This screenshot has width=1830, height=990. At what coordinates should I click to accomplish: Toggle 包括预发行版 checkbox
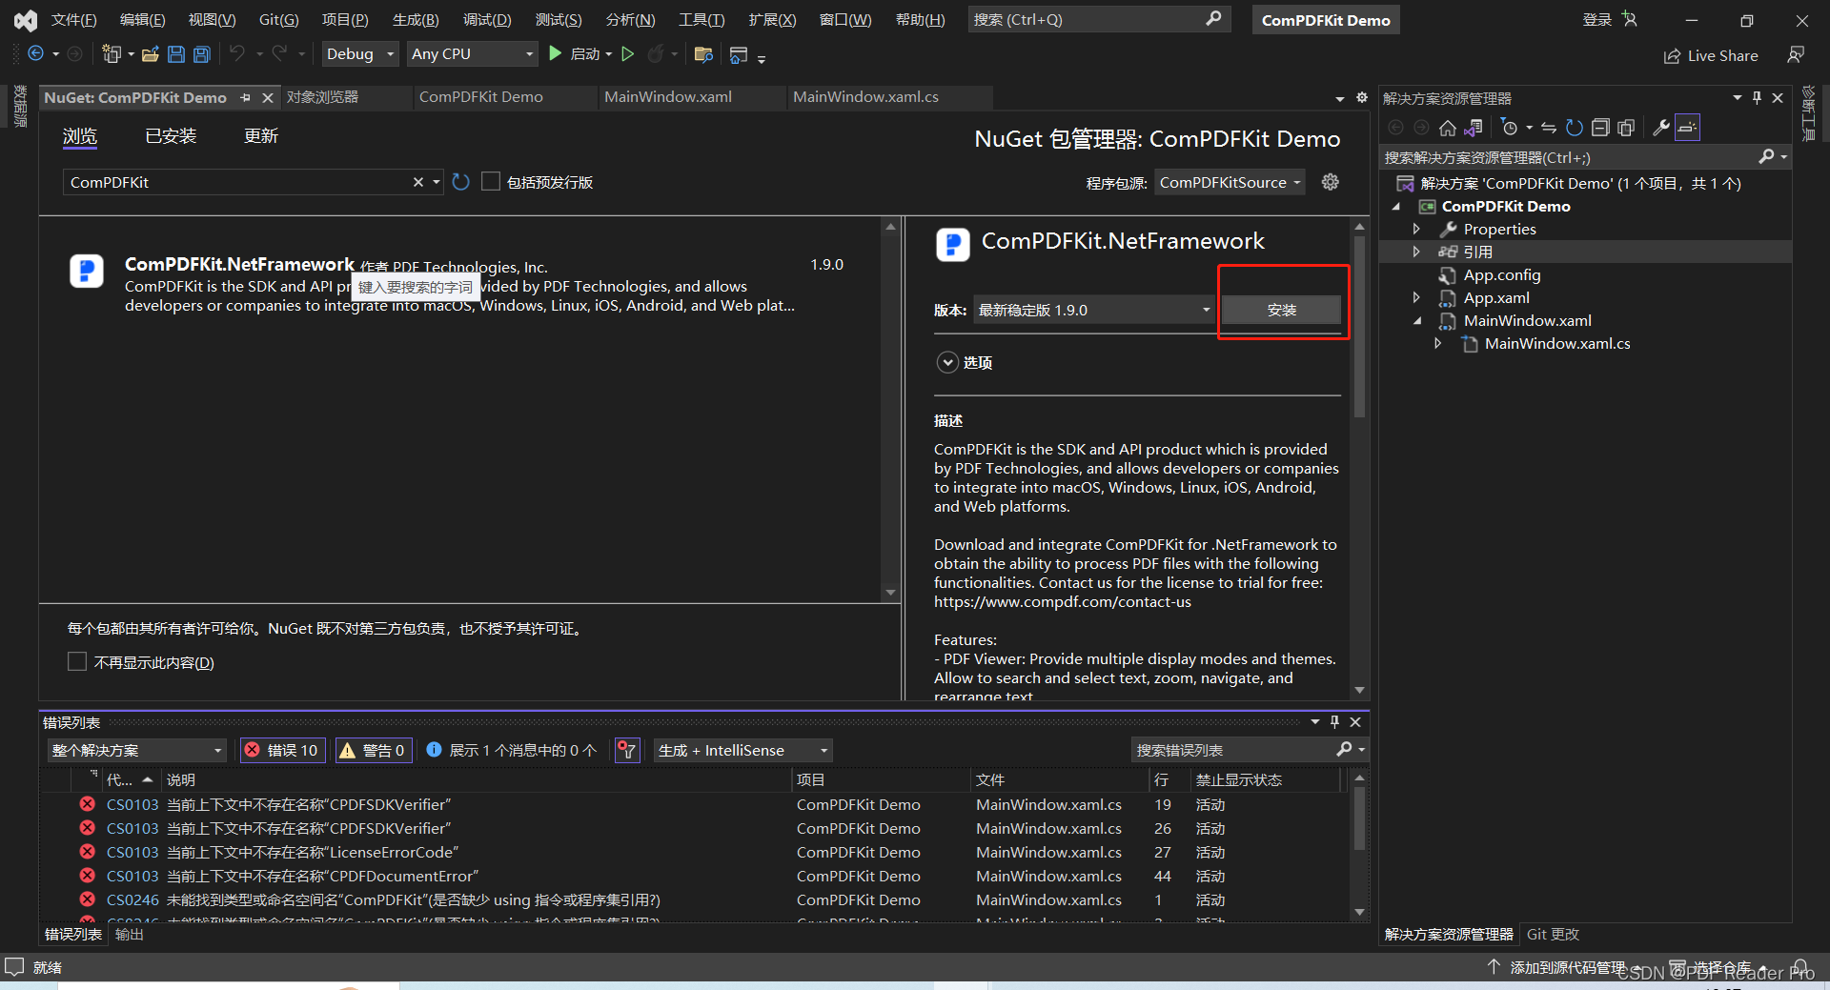tap(491, 182)
